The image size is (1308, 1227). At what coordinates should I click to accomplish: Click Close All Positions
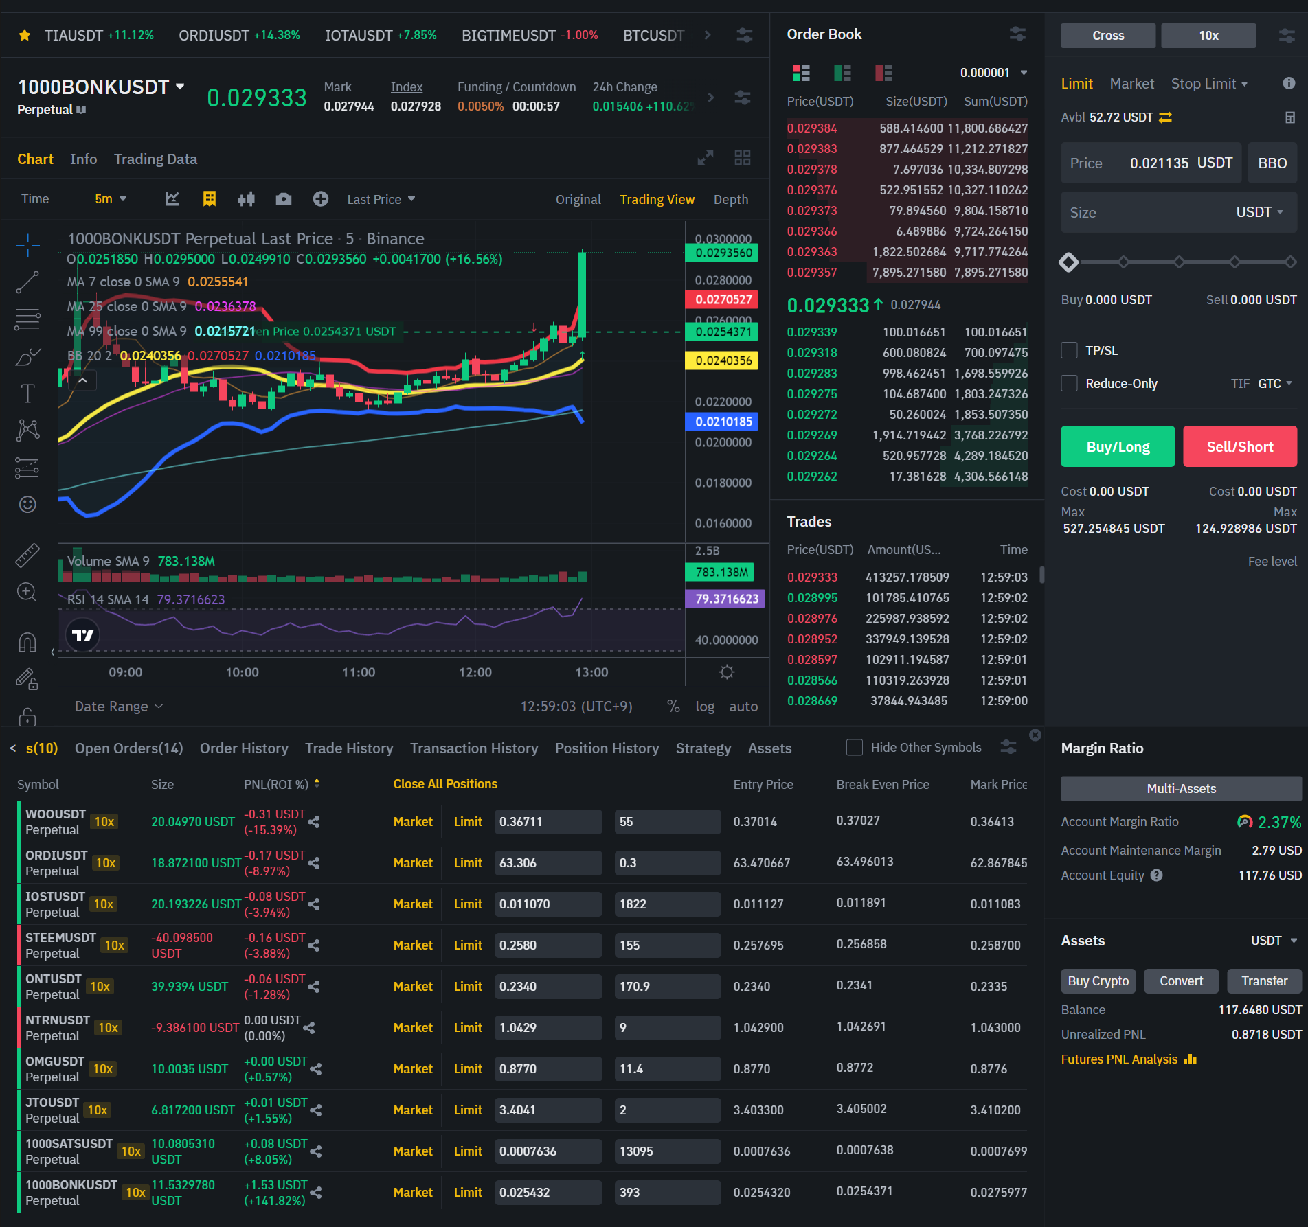pyautogui.click(x=444, y=783)
